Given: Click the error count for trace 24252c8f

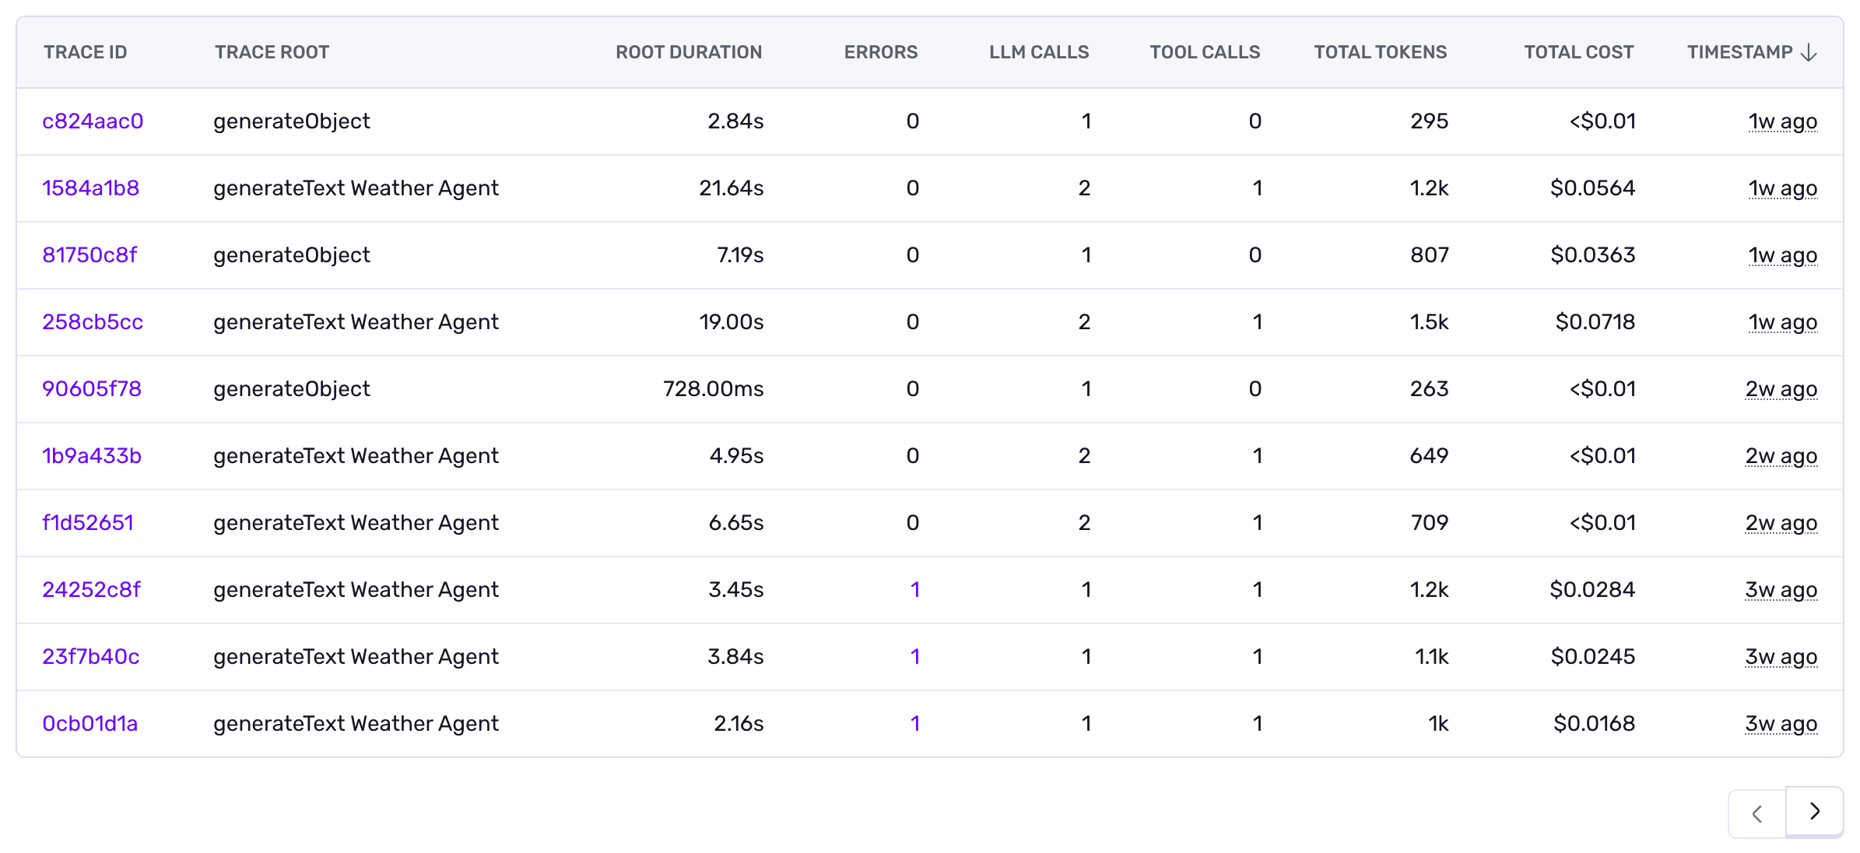Looking at the screenshot, I should (914, 589).
